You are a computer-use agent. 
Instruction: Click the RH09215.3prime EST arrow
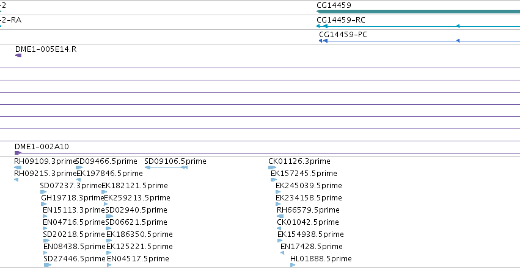(16, 180)
